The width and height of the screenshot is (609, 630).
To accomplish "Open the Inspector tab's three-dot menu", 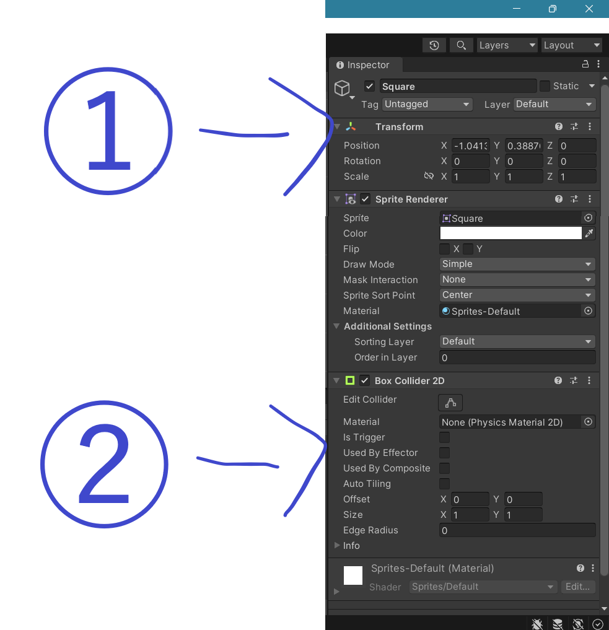I will coord(598,64).
